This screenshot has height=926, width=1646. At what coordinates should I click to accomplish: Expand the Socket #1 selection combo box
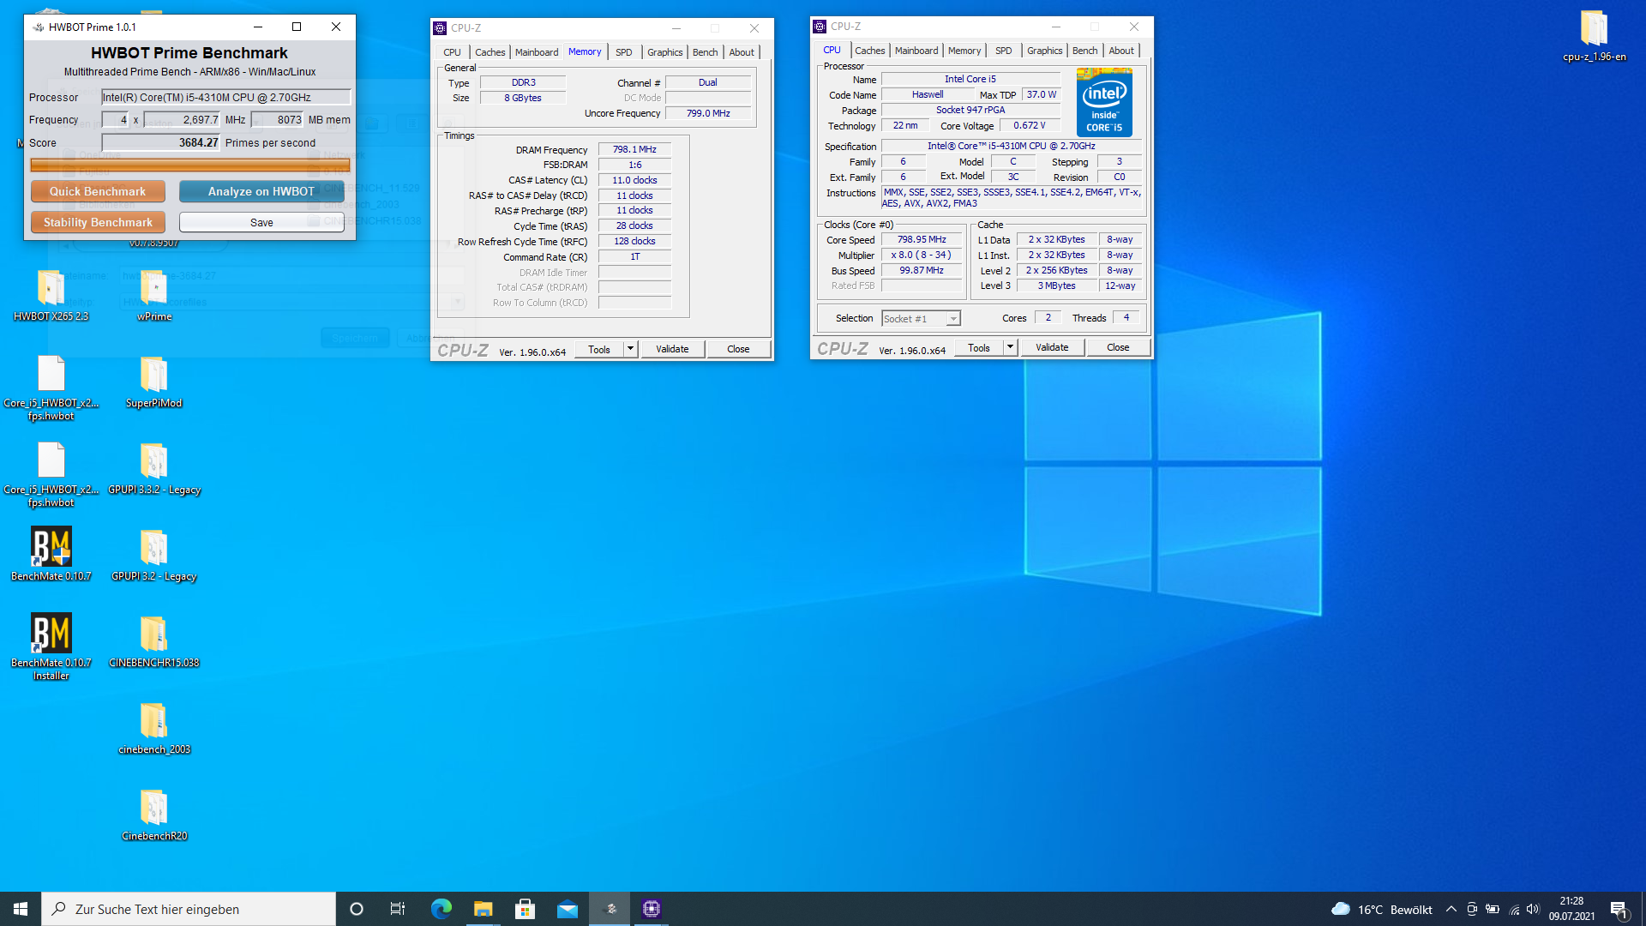click(922, 318)
